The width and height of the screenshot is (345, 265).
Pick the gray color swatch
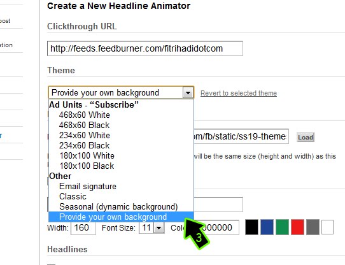pos(313,227)
